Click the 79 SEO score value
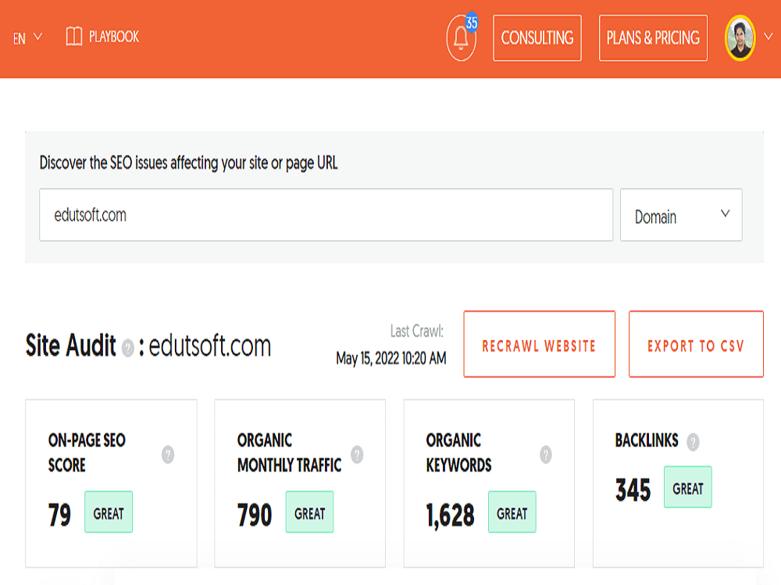Image resolution: width=781 pixels, height=585 pixels. click(60, 515)
